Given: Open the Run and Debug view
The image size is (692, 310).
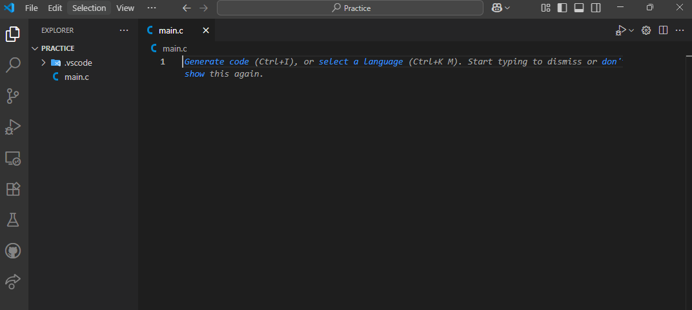Looking at the screenshot, I should pyautogui.click(x=14, y=127).
